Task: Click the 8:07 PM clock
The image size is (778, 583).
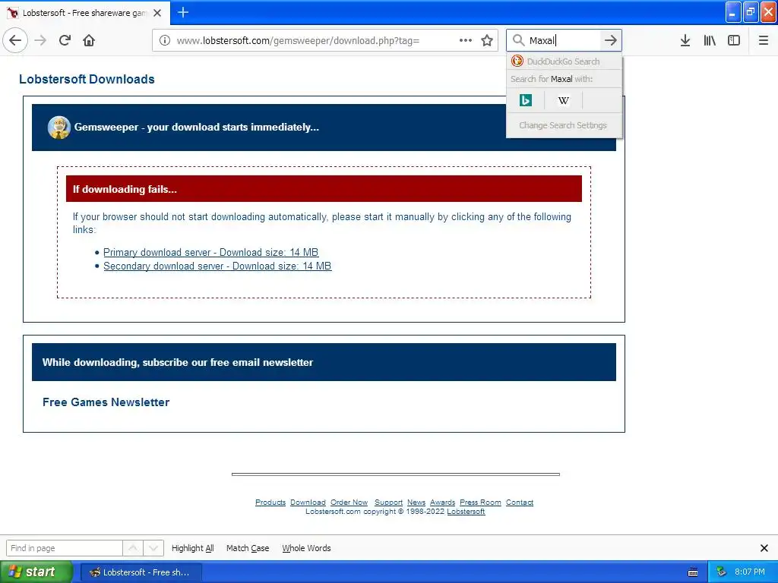Action: pos(750,572)
